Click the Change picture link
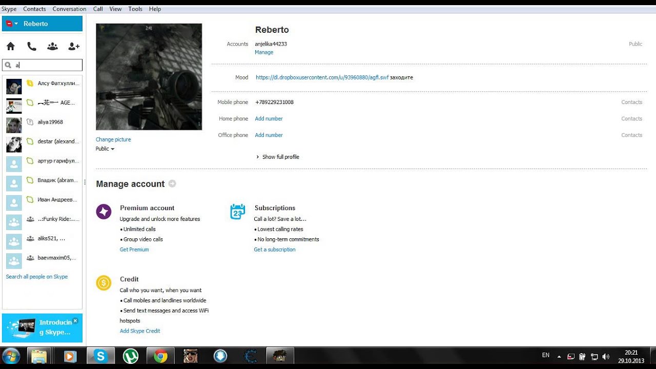 [113, 139]
